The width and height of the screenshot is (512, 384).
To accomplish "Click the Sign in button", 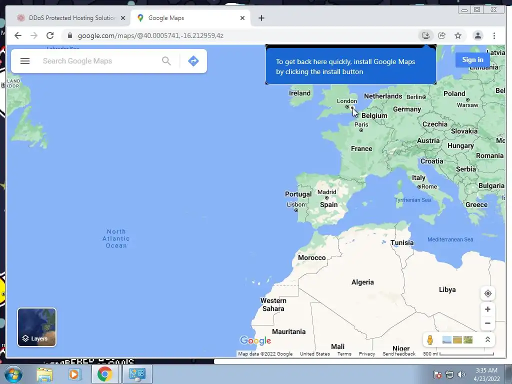I will (472, 60).
